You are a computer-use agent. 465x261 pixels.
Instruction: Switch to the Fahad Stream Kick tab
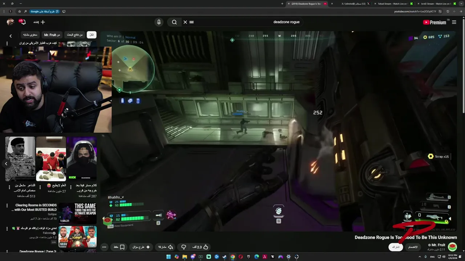click(393, 4)
